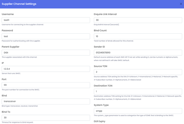Click the IP address field
The width and height of the screenshot is (184, 124).
[46, 69]
